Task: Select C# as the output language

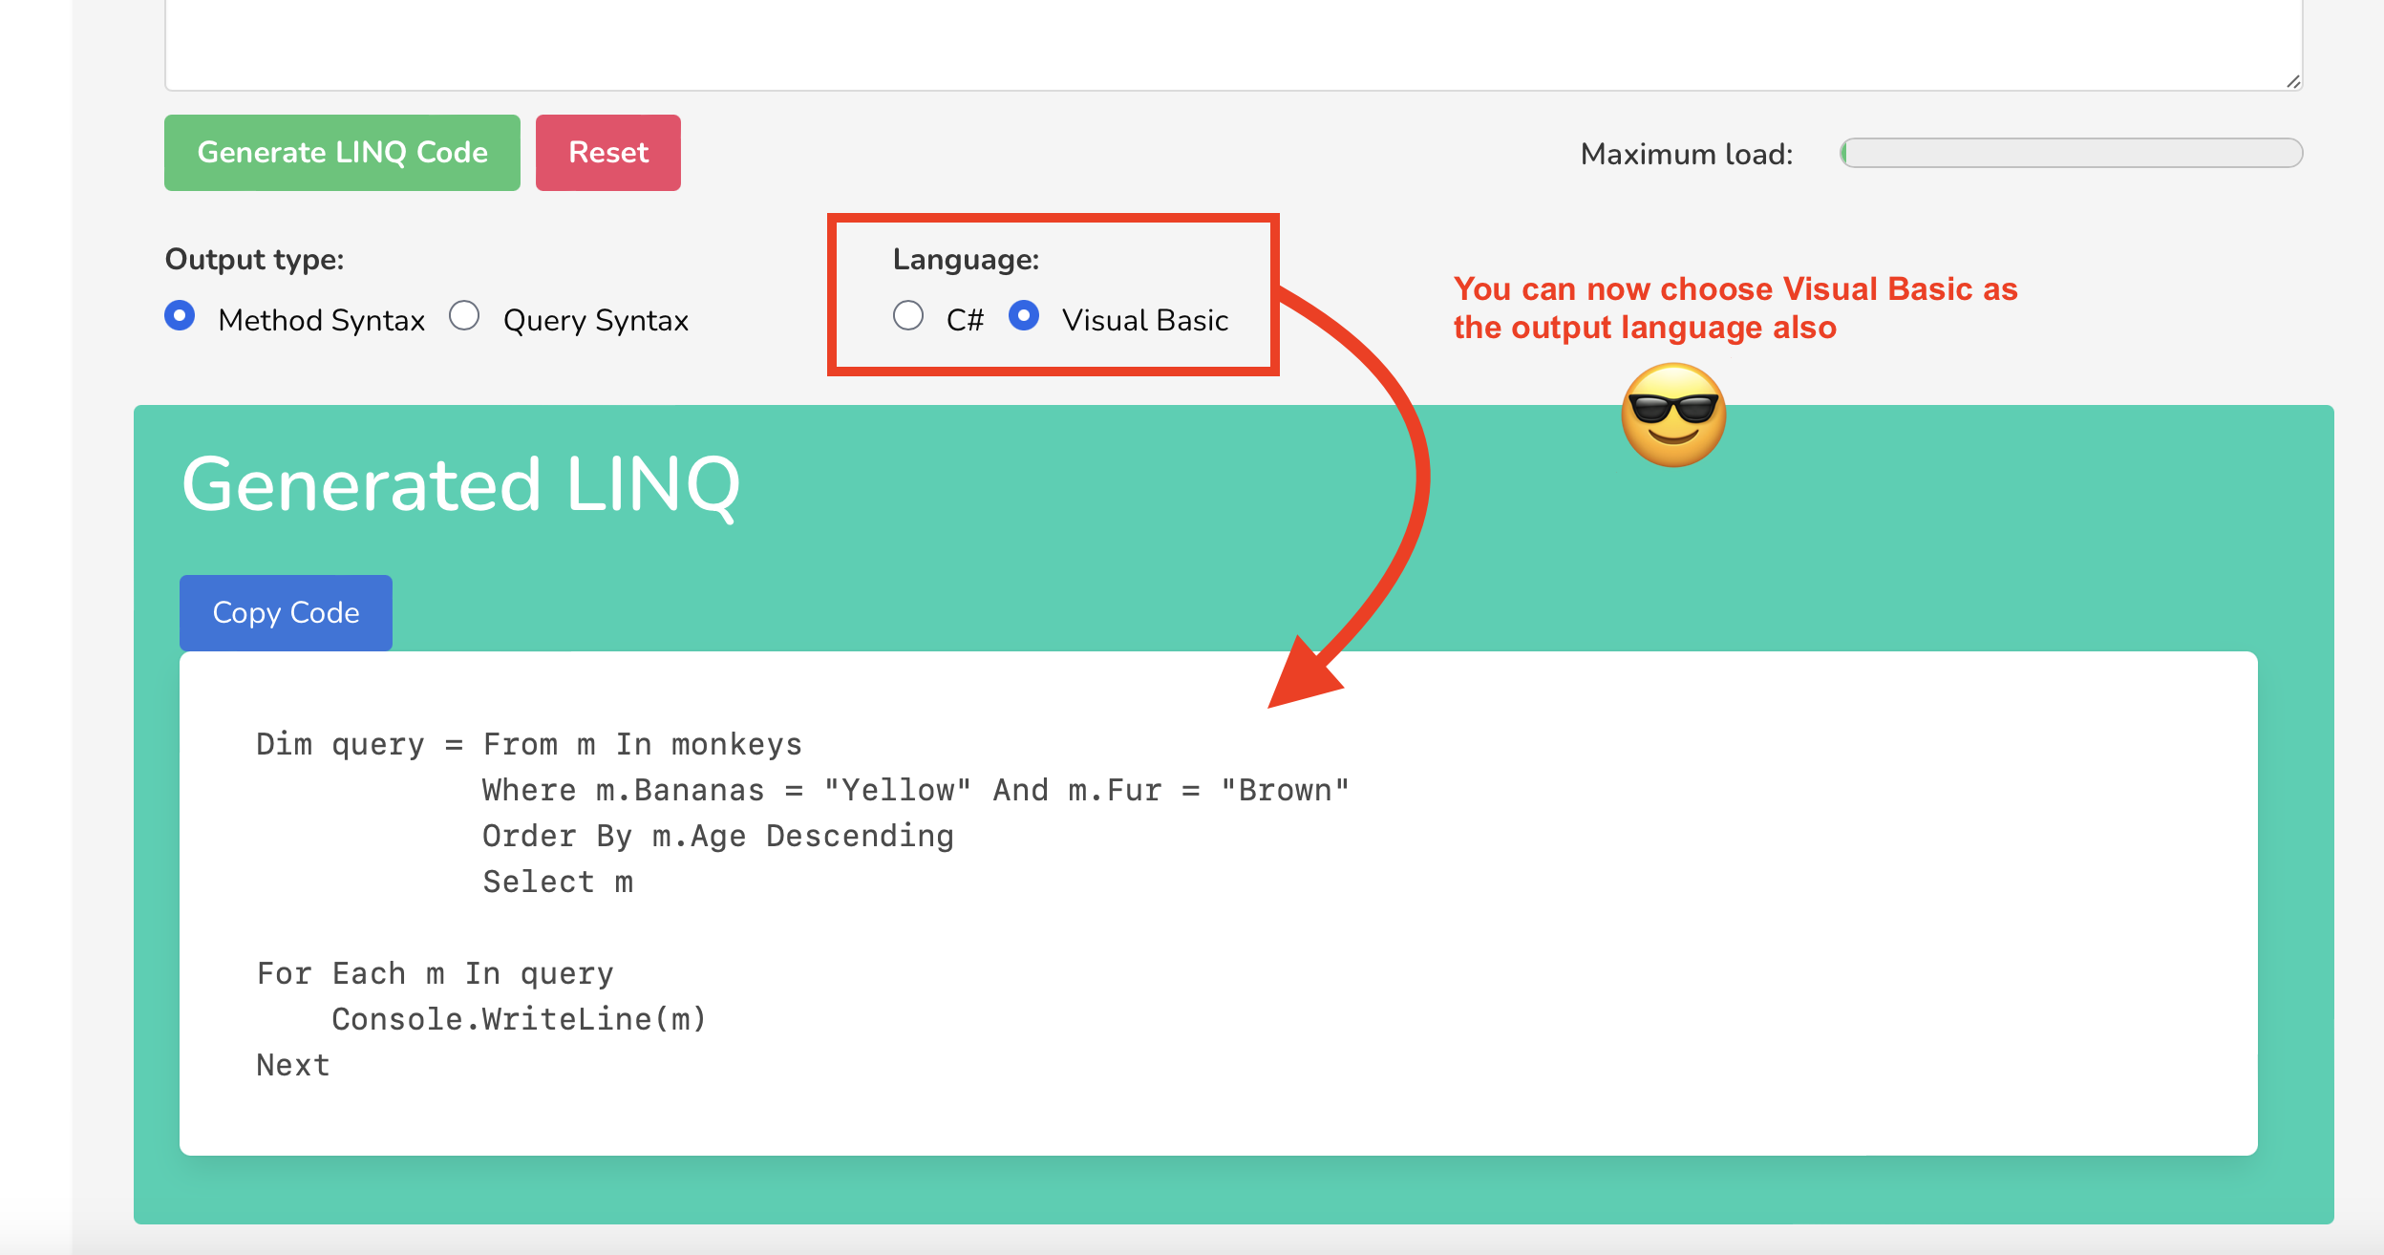Action: 908,316
